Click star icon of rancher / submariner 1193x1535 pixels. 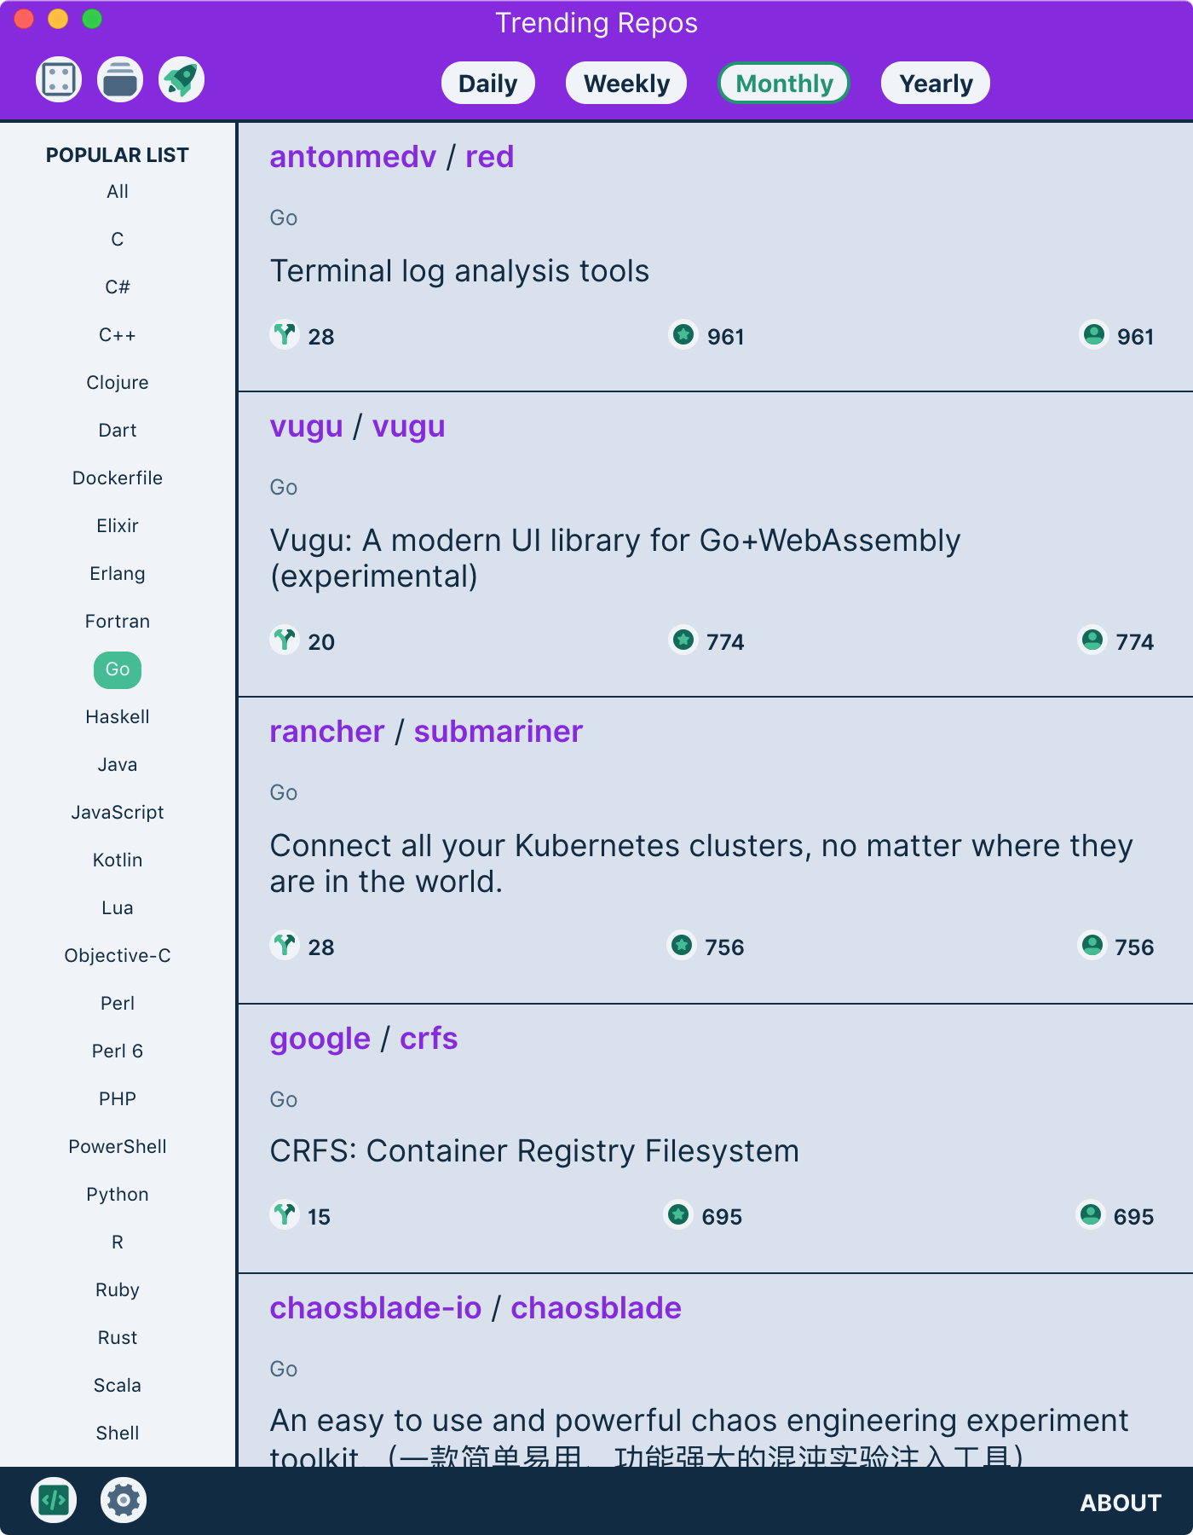click(682, 945)
